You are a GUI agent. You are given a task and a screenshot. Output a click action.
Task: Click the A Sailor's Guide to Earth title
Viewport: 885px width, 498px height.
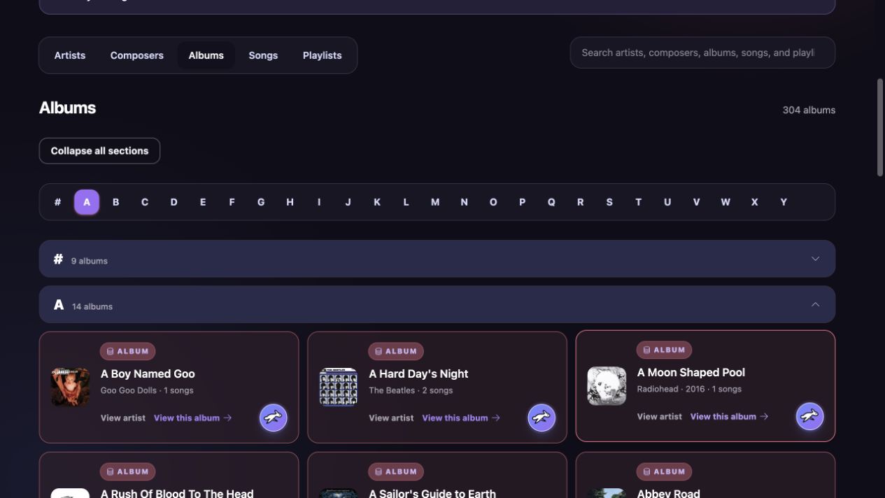tap(432, 493)
